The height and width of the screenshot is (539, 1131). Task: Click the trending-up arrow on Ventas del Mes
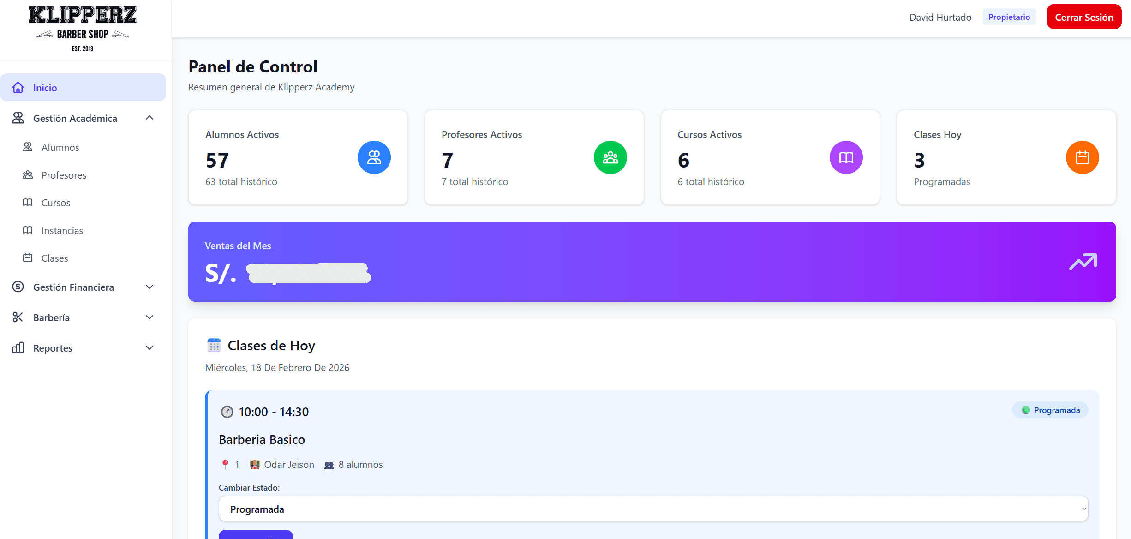1083,262
